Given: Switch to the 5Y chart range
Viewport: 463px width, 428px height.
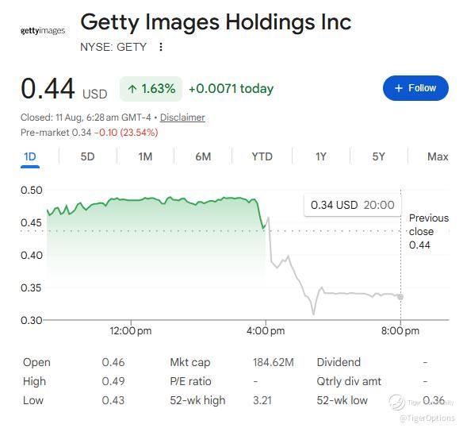Looking at the screenshot, I should (x=378, y=156).
